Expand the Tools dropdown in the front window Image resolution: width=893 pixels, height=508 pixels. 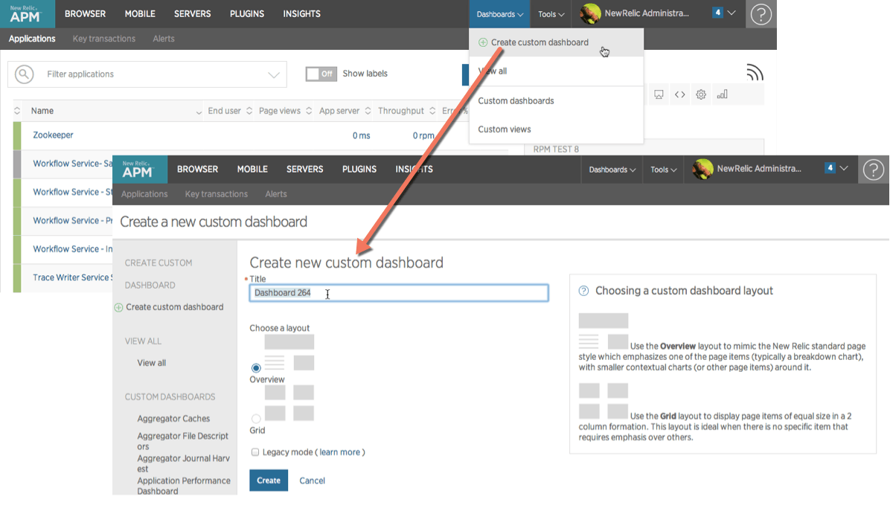pyautogui.click(x=664, y=170)
